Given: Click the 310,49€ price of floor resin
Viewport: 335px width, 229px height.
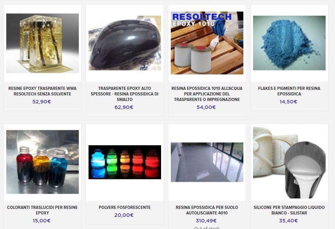Looking at the screenshot, I should click(x=206, y=221).
